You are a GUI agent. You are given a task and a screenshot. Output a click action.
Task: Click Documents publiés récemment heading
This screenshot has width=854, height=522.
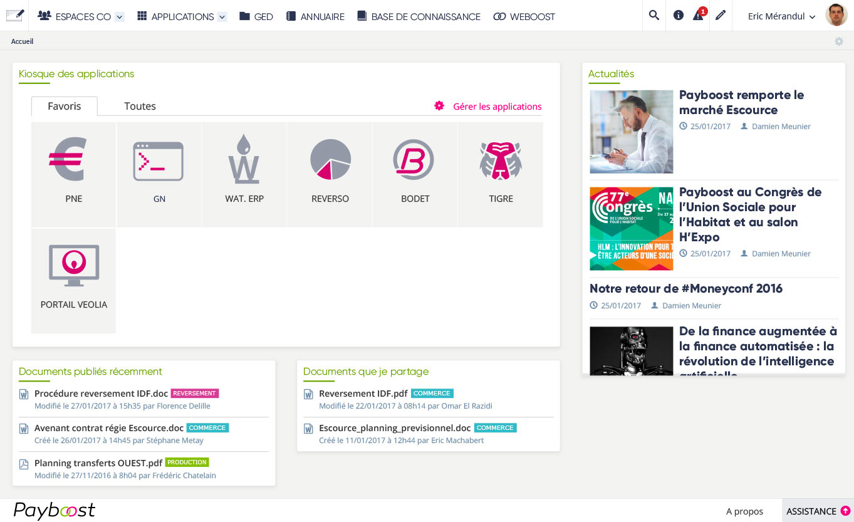tap(90, 372)
